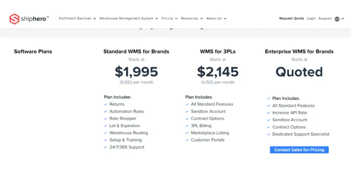Open the About Us menu
The image size is (351, 175).
tap(216, 18)
